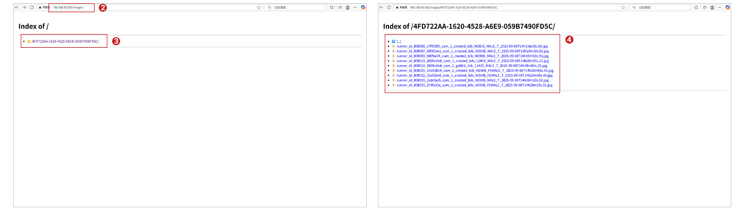The width and height of the screenshot is (744, 210).
Task: Go back in the right browser window
Action: tap(381, 7)
